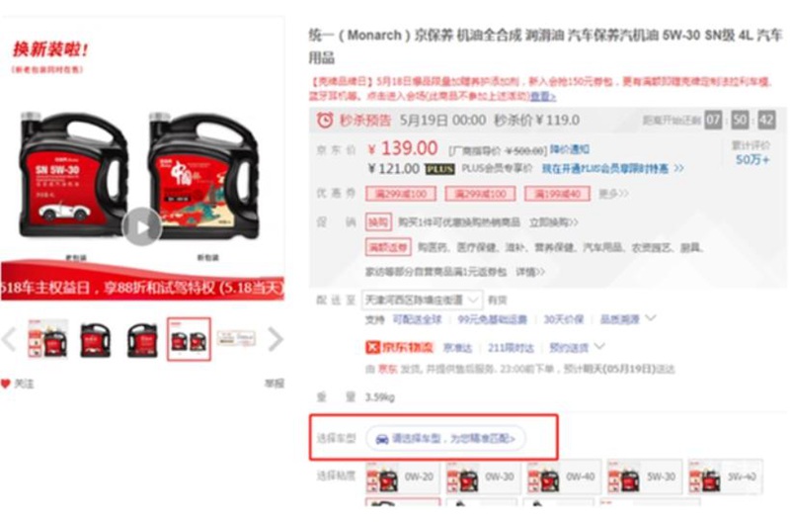The height and width of the screenshot is (522, 790).
Task: Expand the scheduled delivery options chevron
Action: pos(599,346)
